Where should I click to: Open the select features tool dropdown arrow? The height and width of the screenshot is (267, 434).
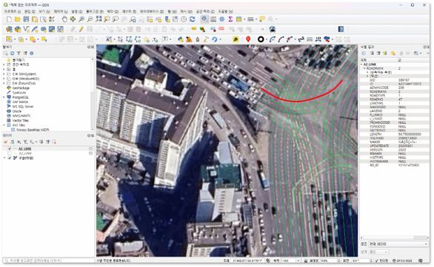[x=14, y=39]
